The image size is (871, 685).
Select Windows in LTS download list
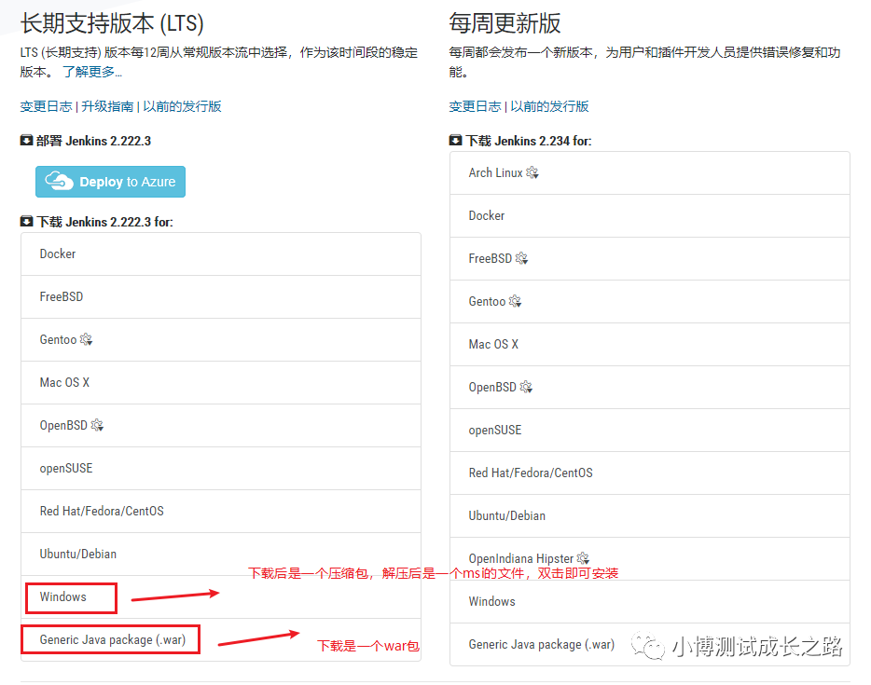(221, 597)
